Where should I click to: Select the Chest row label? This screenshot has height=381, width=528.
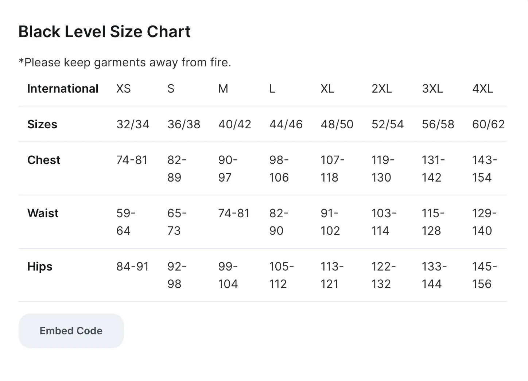click(x=44, y=160)
